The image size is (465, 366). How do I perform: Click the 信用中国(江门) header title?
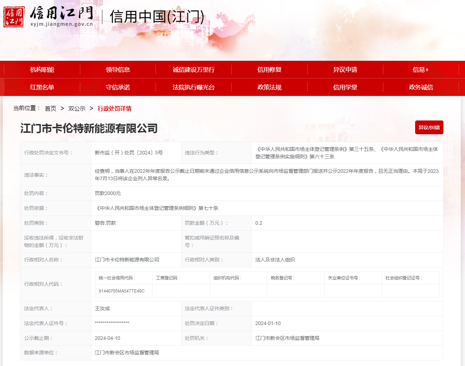[157, 17]
